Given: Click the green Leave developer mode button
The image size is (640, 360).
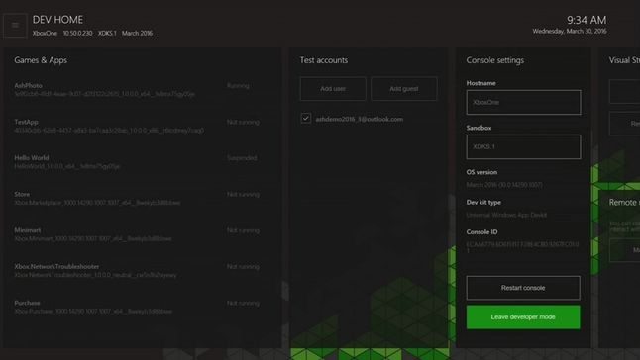Looking at the screenshot, I should (x=523, y=316).
